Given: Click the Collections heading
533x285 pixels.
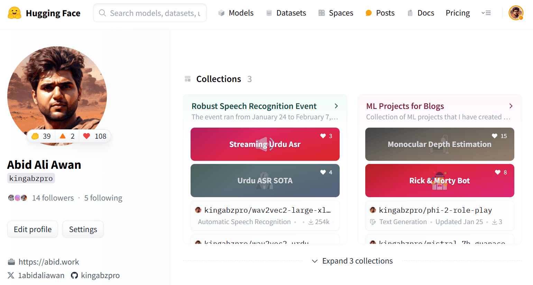Looking at the screenshot, I should [x=219, y=79].
